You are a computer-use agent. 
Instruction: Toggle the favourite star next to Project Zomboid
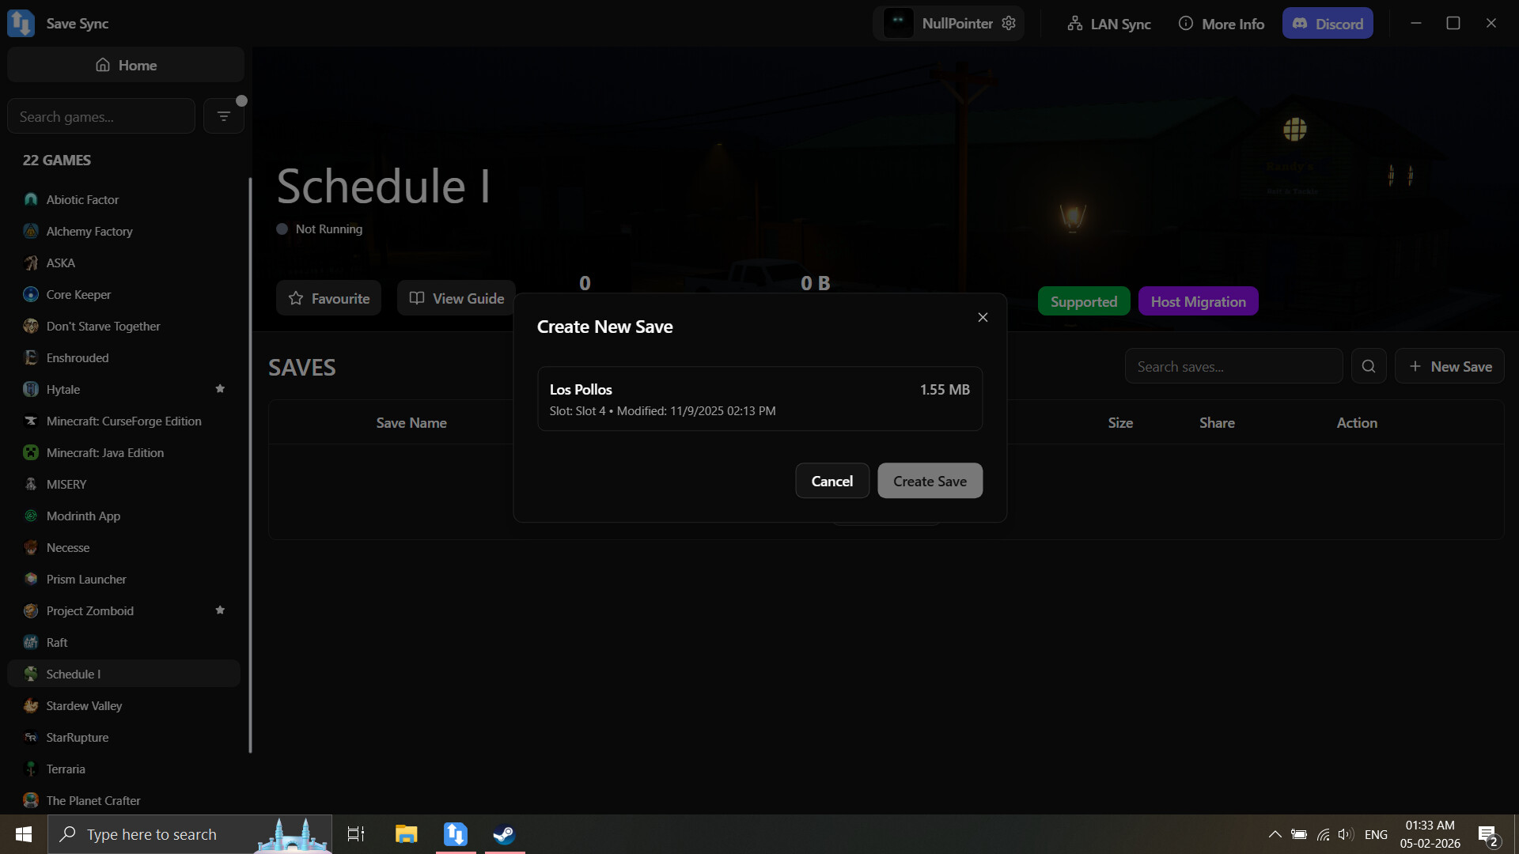220,610
